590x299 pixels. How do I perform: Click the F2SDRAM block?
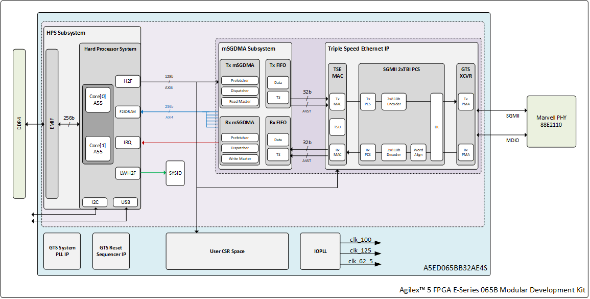point(128,112)
